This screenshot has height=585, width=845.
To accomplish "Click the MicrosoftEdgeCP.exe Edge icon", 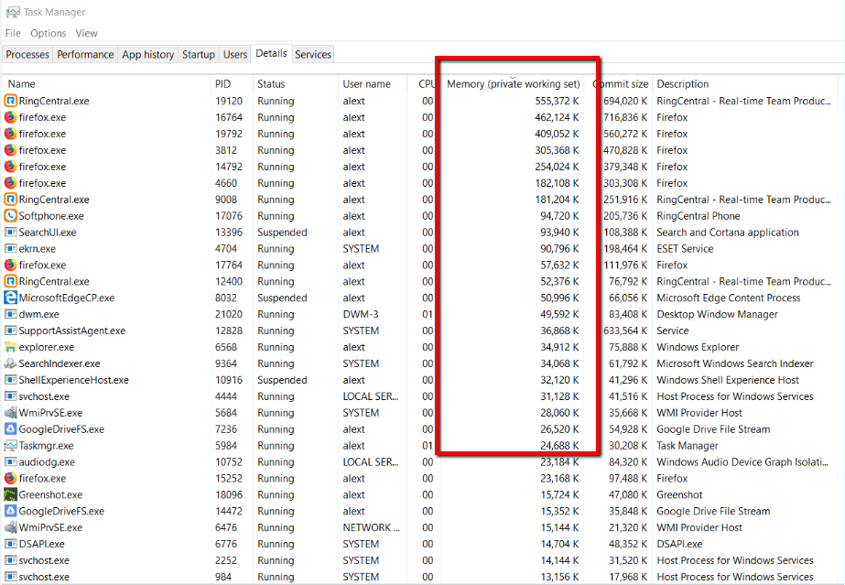I will tap(10, 298).
